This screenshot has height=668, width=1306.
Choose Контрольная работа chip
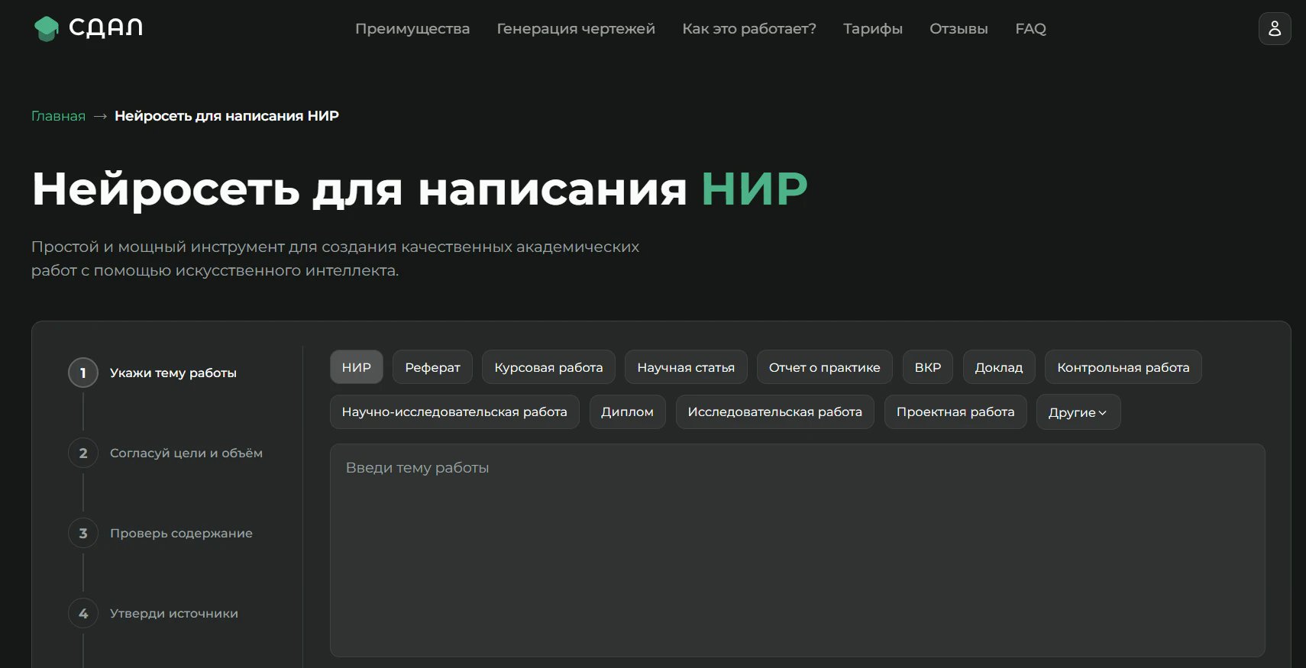click(1123, 367)
